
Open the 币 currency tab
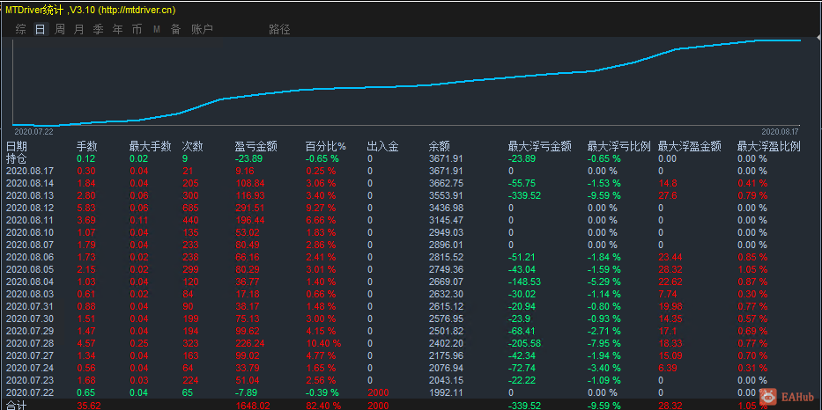pos(137,29)
